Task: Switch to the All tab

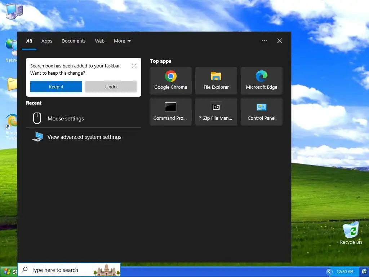Action: pyautogui.click(x=29, y=41)
